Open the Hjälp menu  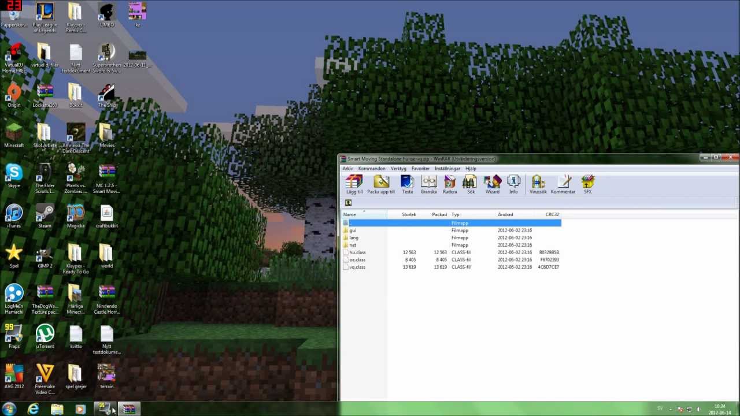[x=471, y=169]
